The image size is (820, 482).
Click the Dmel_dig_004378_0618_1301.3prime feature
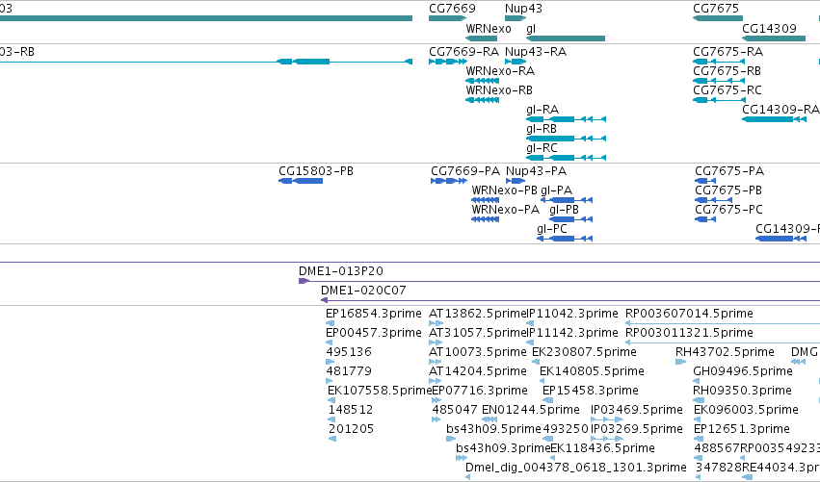coord(467,477)
